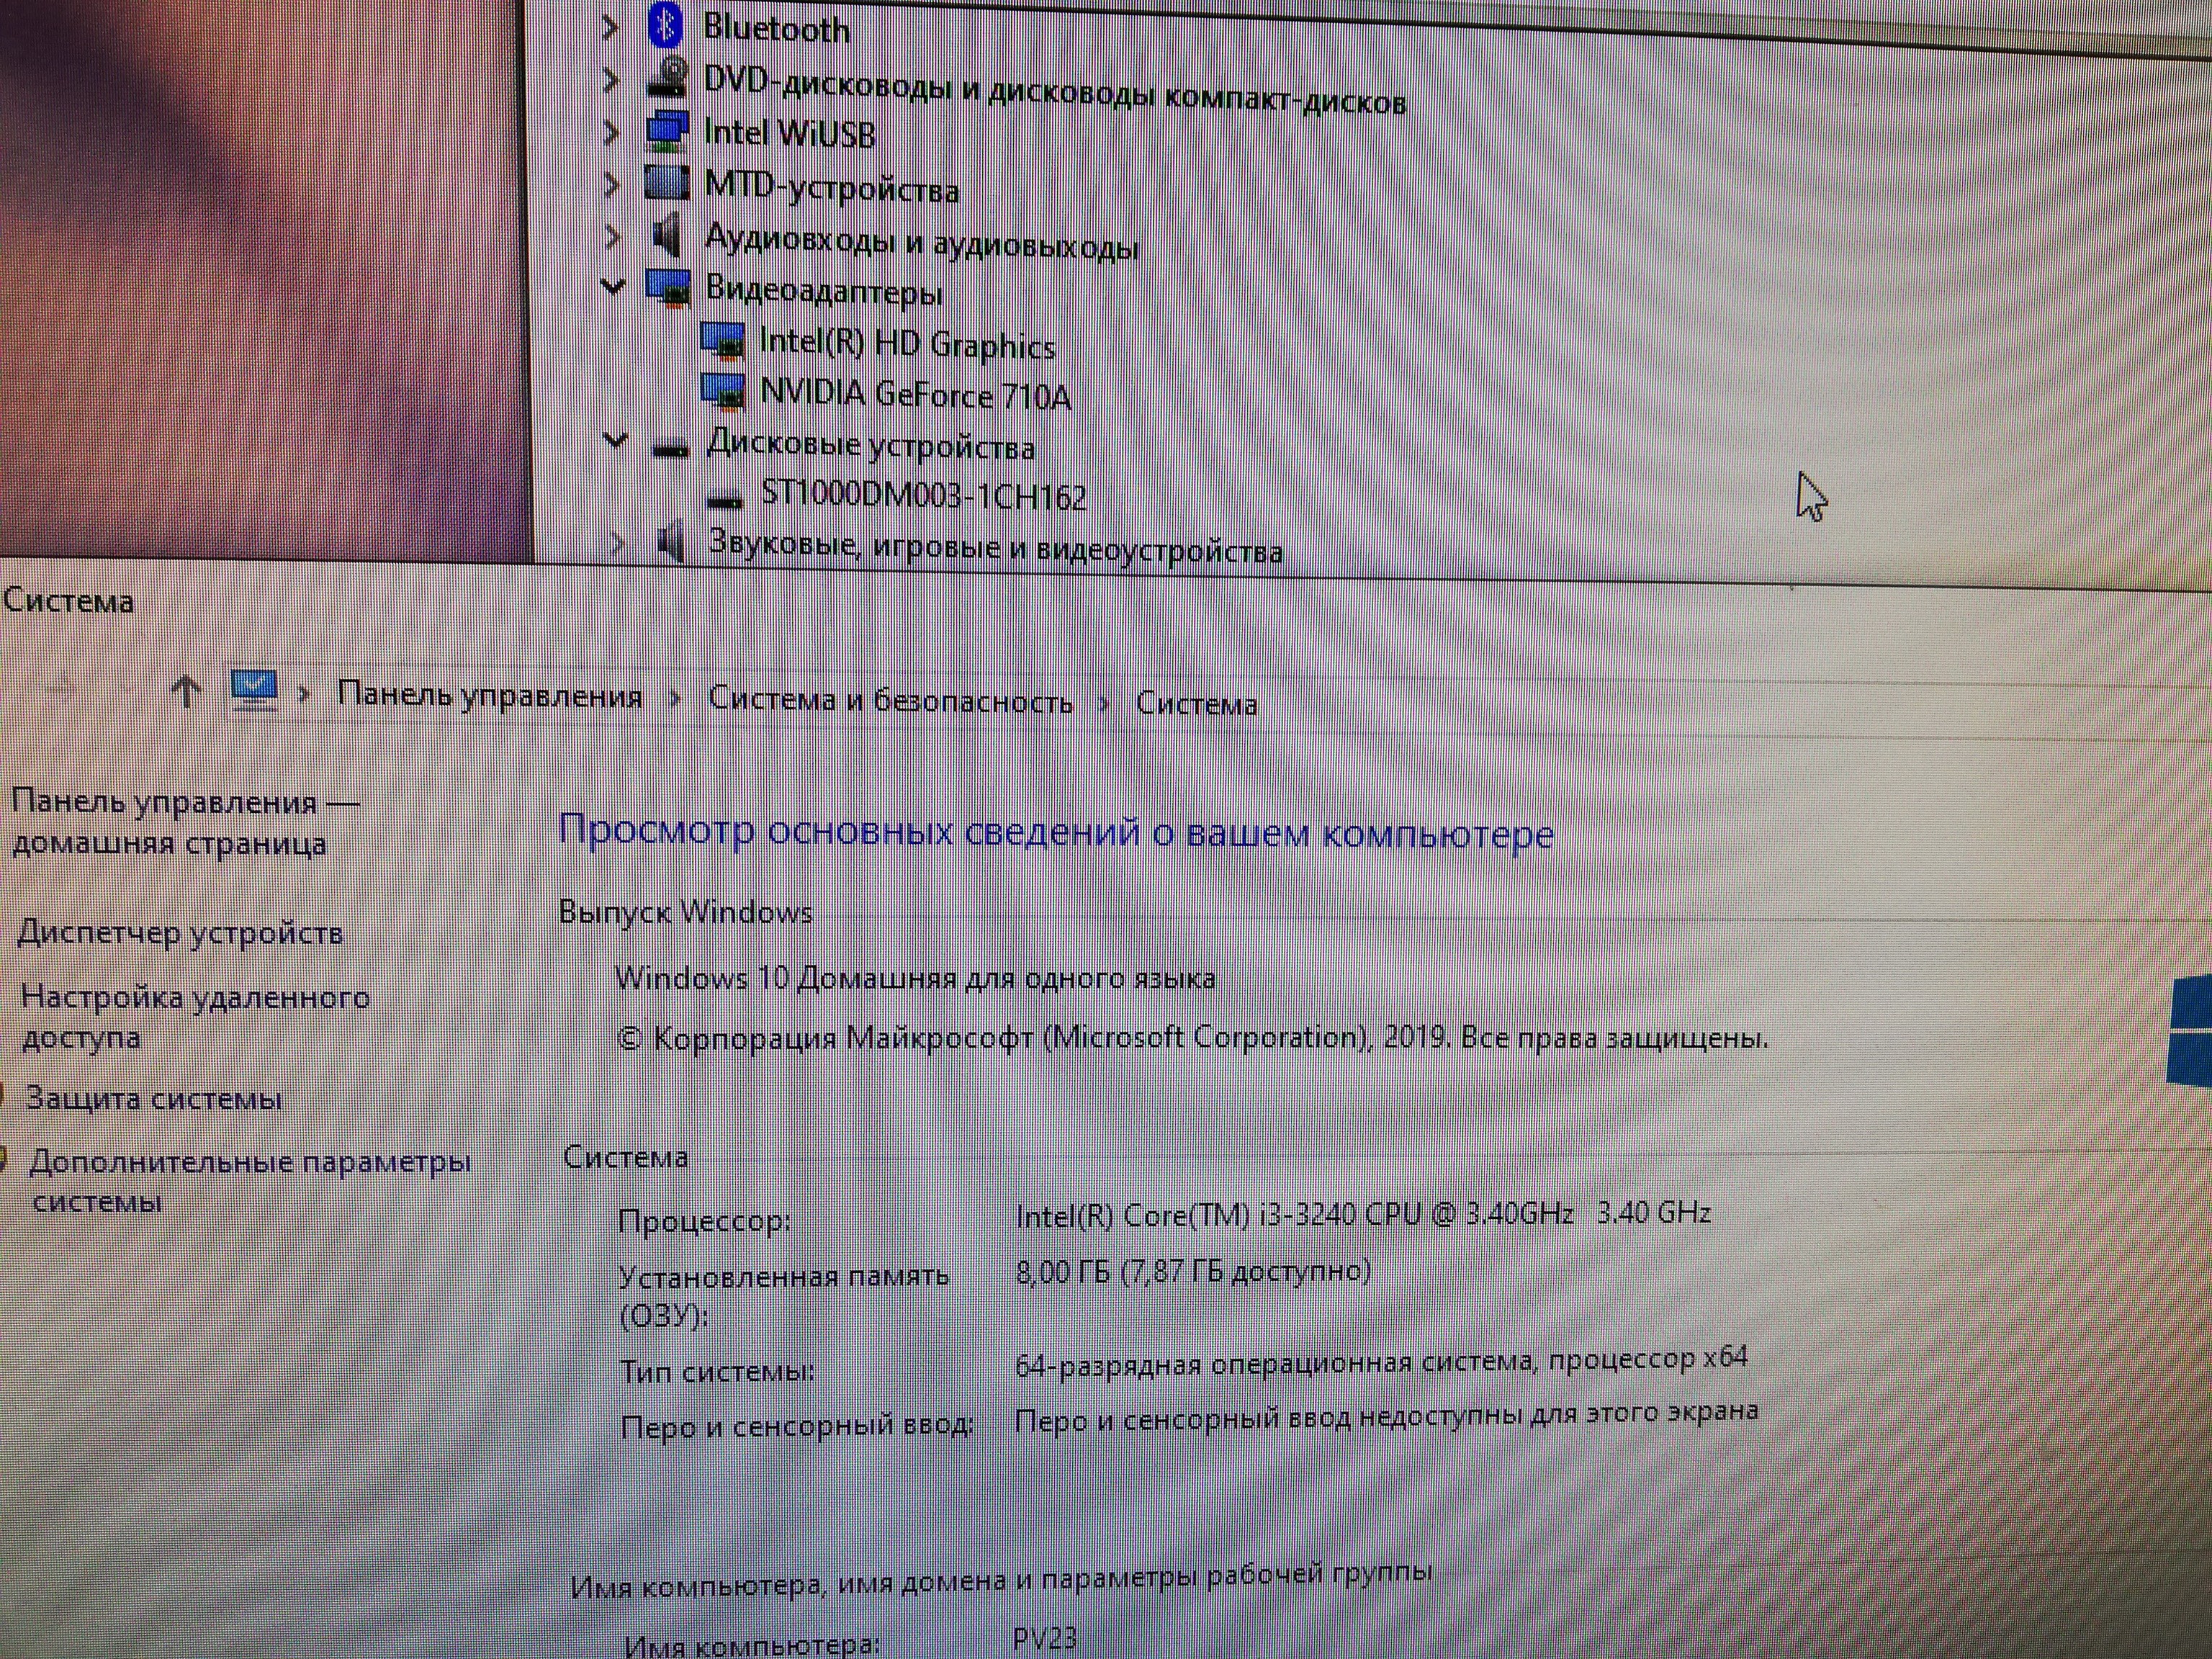Click the speaker icon beside Аудиовходы
The width and height of the screenshot is (2212, 1659).
[667, 235]
